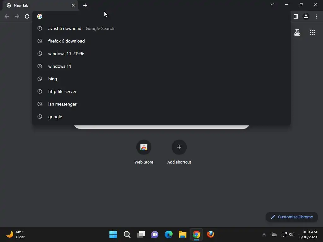Click the cloud sync tray icon

click(x=274, y=234)
